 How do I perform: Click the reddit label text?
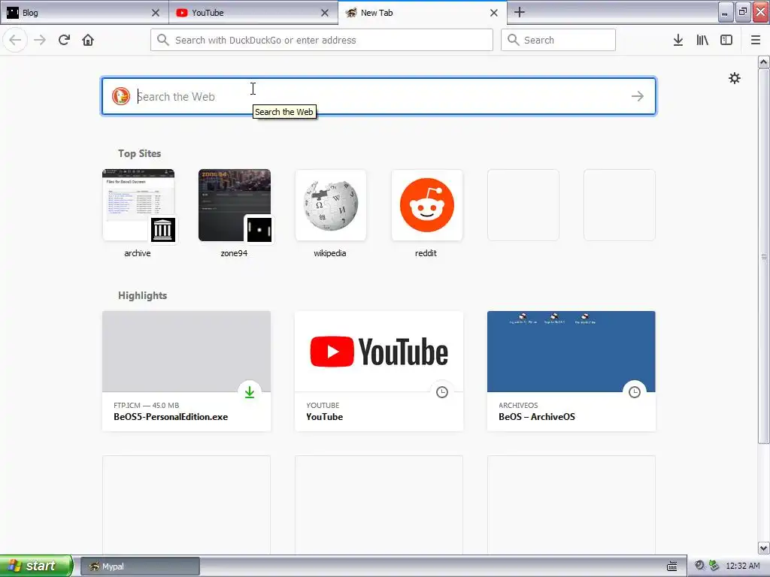[426, 253]
